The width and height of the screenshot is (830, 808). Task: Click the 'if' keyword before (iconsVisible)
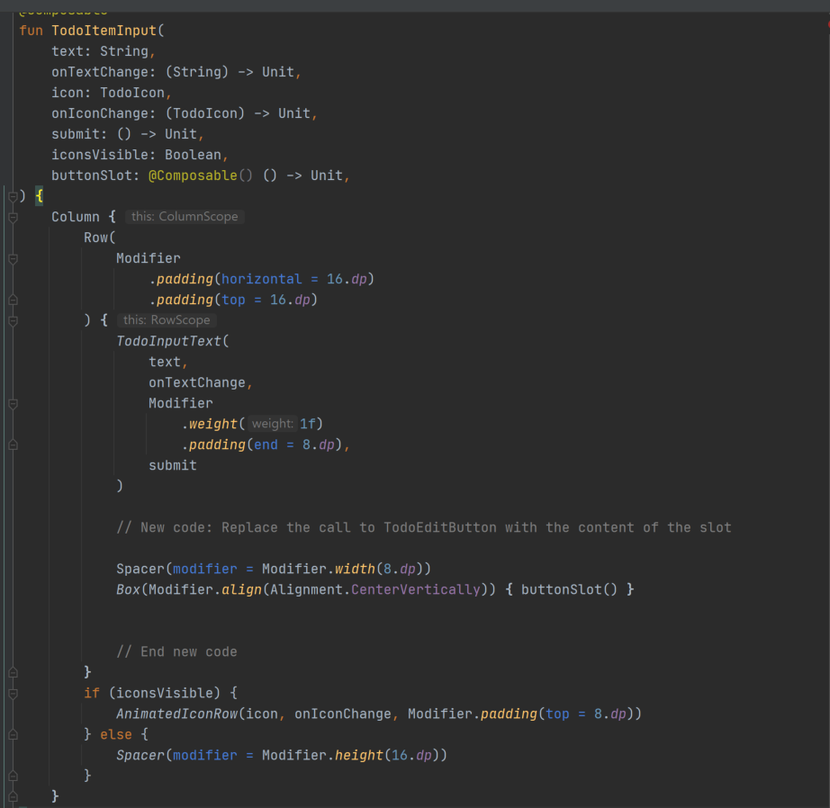pyautogui.click(x=92, y=693)
